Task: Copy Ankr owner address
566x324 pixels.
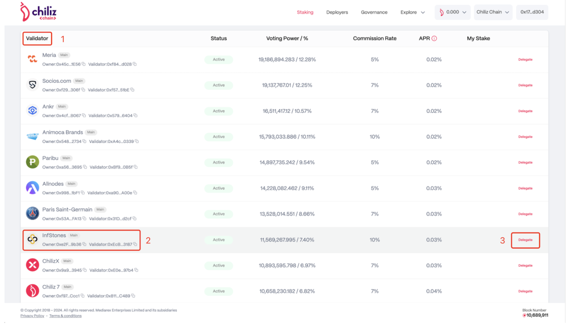Action: pyautogui.click(x=84, y=115)
